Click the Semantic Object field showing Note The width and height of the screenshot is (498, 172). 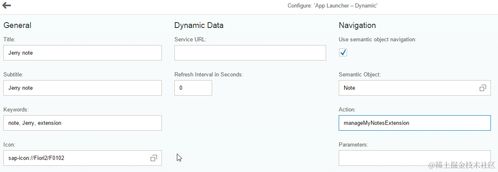407,88
